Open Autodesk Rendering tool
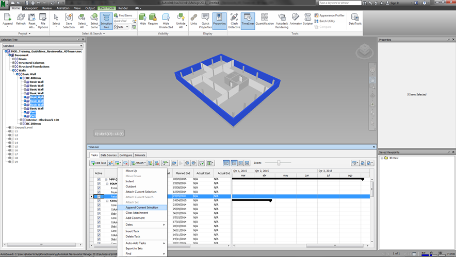Screen dimensions: 456x257 [282, 21]
